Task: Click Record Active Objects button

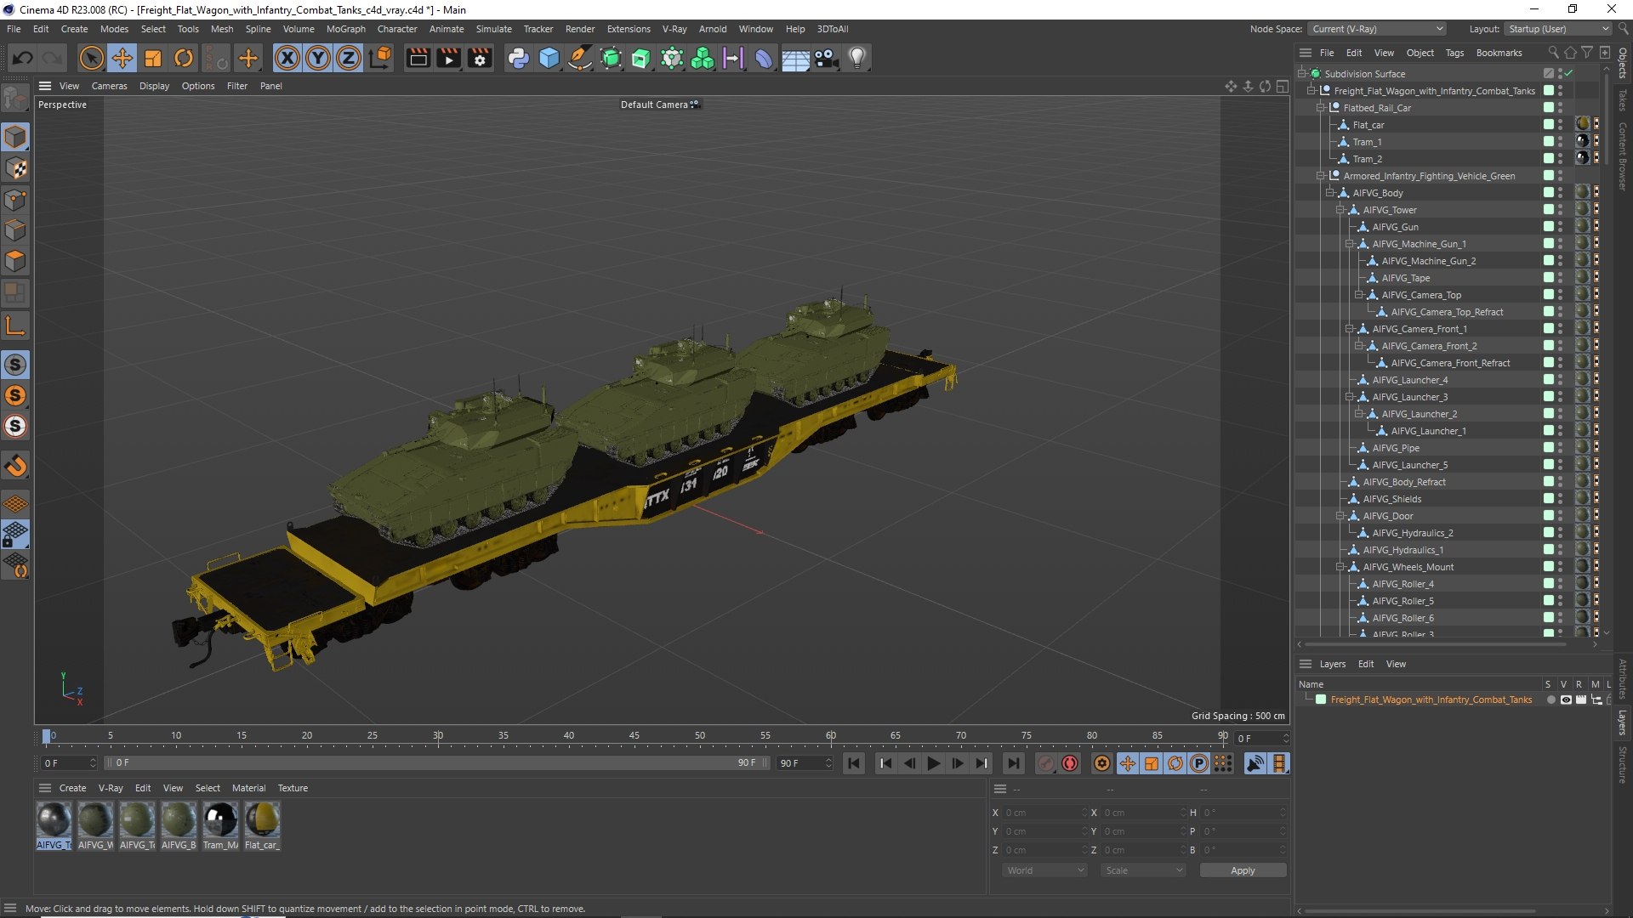Action: [x=1046, y=763]
